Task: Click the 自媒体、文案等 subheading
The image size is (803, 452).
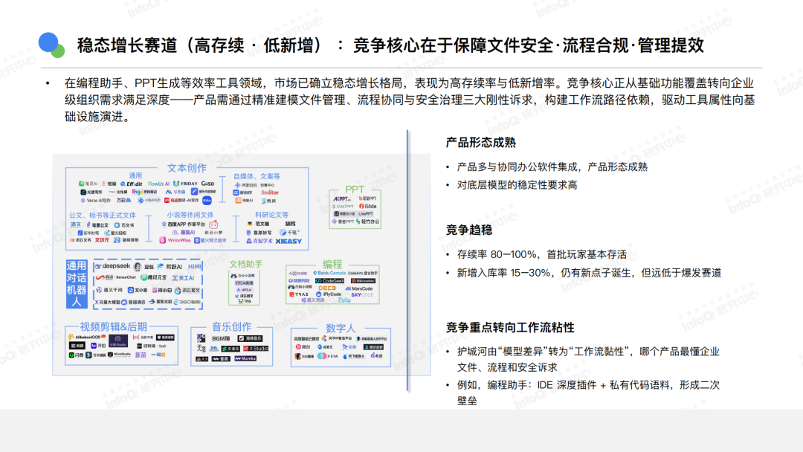Action: pyautogui.click(x=257, y=176)
